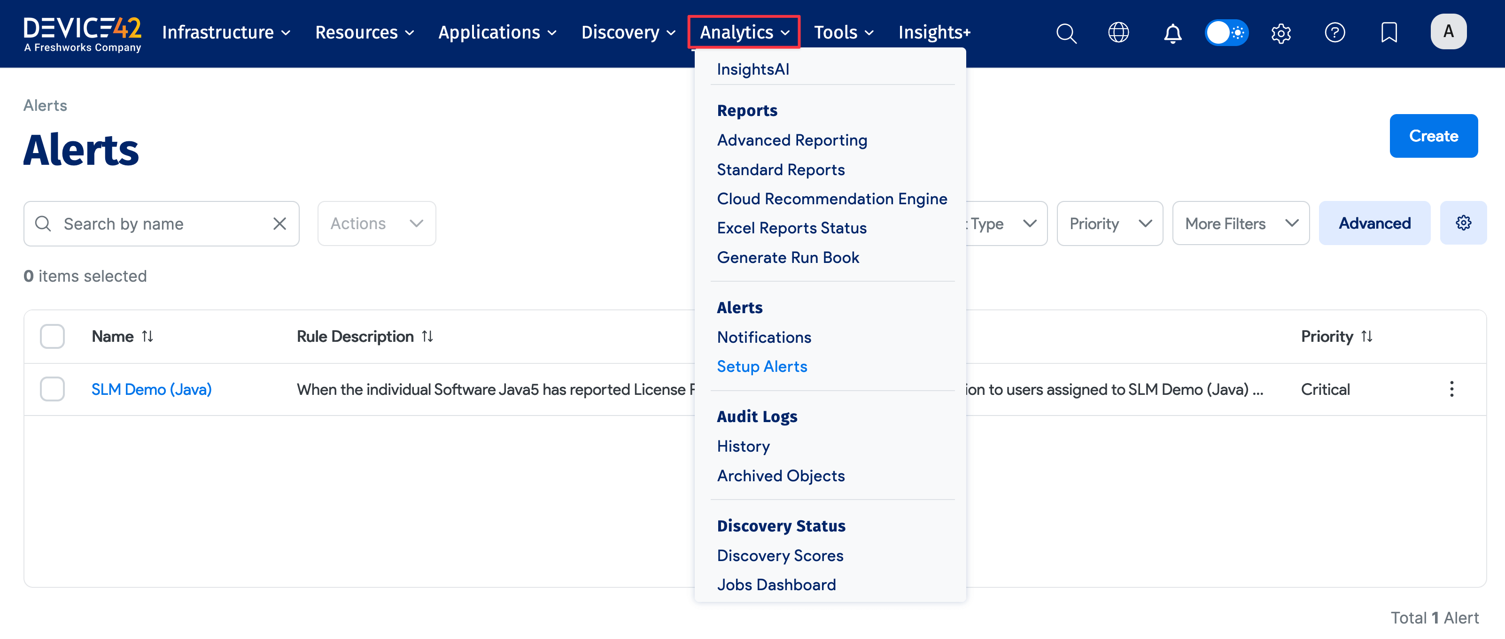
Task: Check the SLM Demo (Java) row checkbox
Action: [x=53, y=390]
